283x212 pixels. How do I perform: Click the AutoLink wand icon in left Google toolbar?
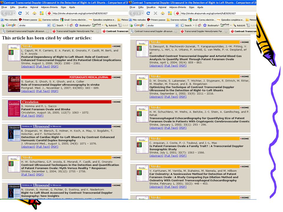[106, 25]
